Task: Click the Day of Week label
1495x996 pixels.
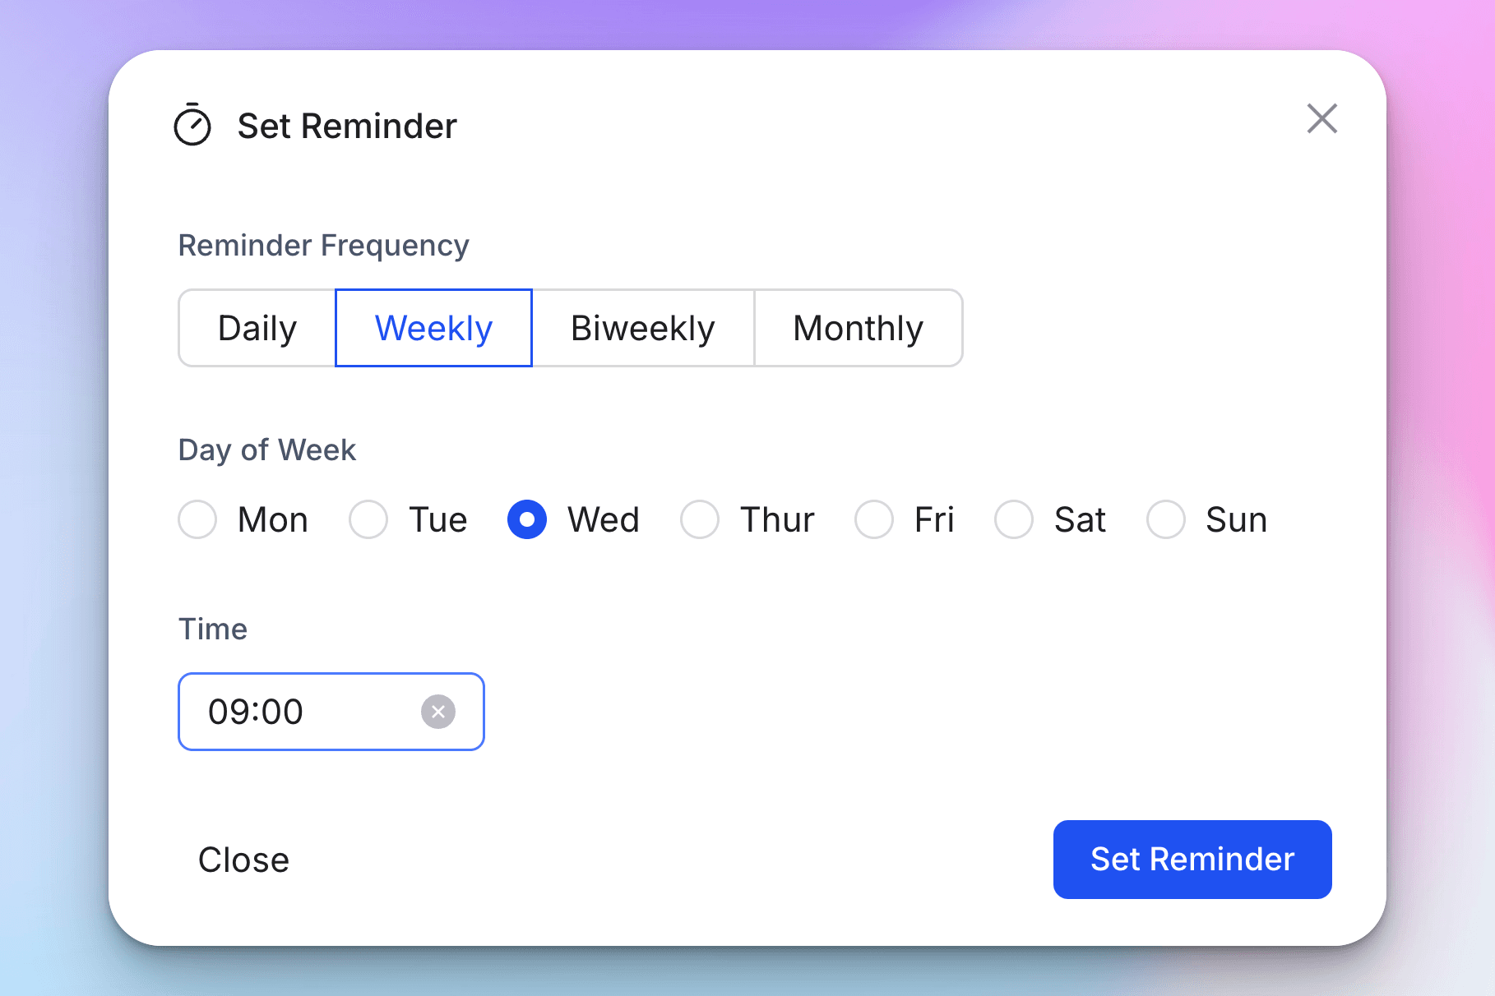Action: point(266,450)
